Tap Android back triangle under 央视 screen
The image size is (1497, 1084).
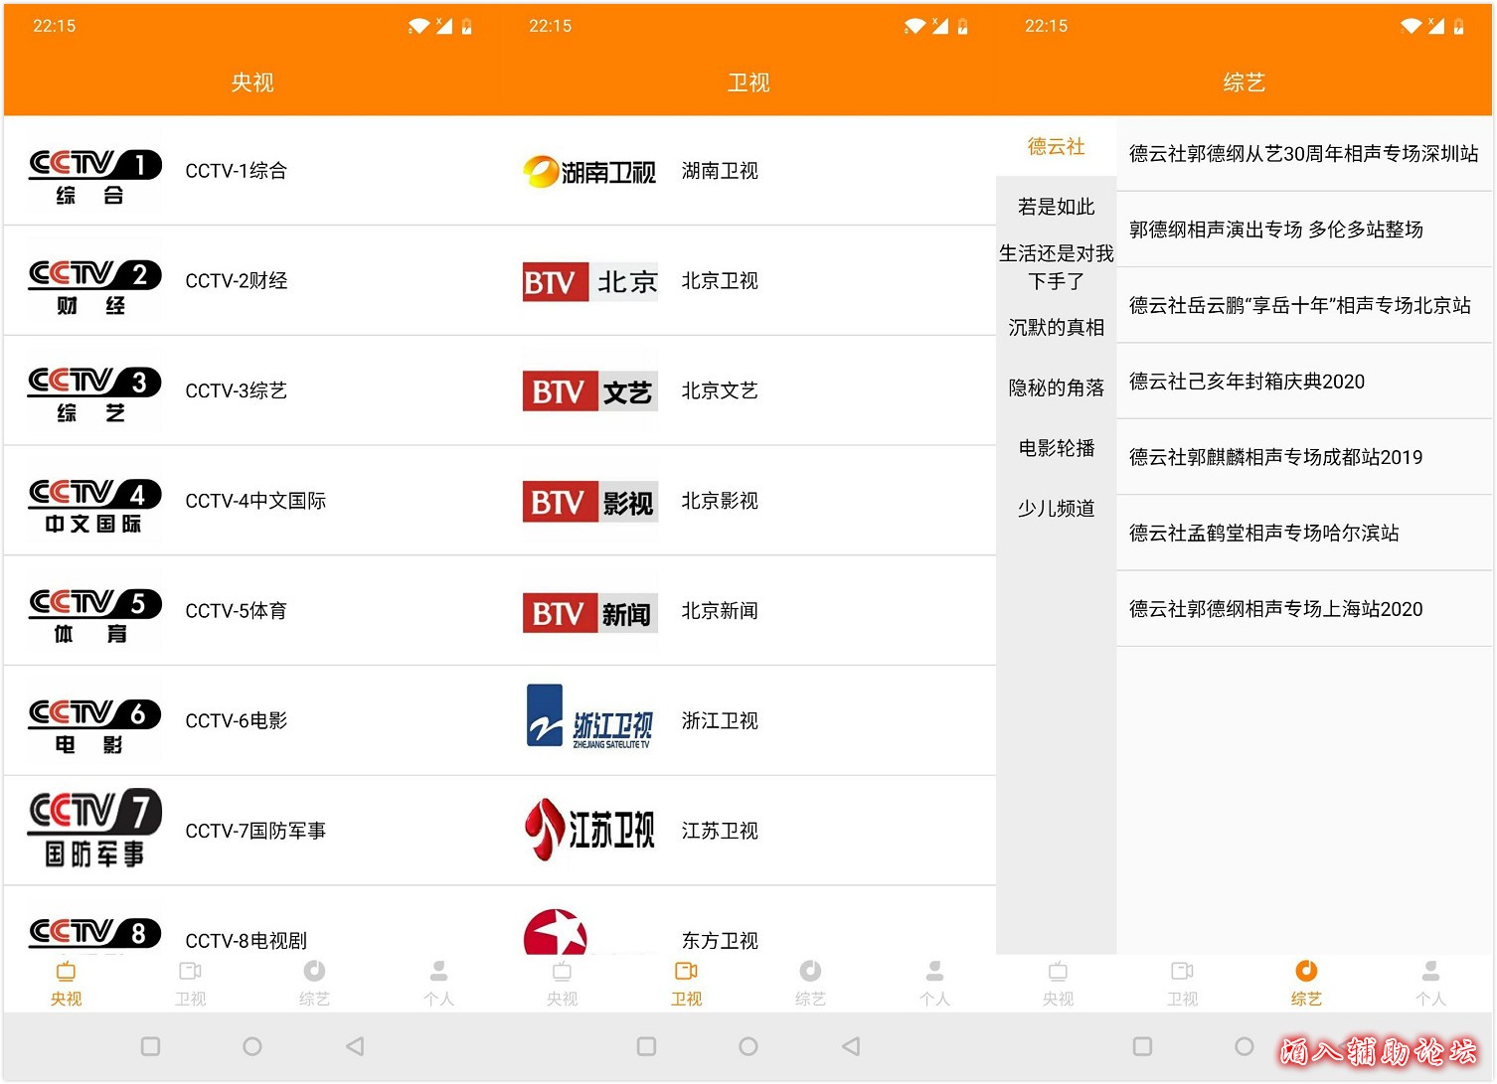click(x=355, y=1046)
